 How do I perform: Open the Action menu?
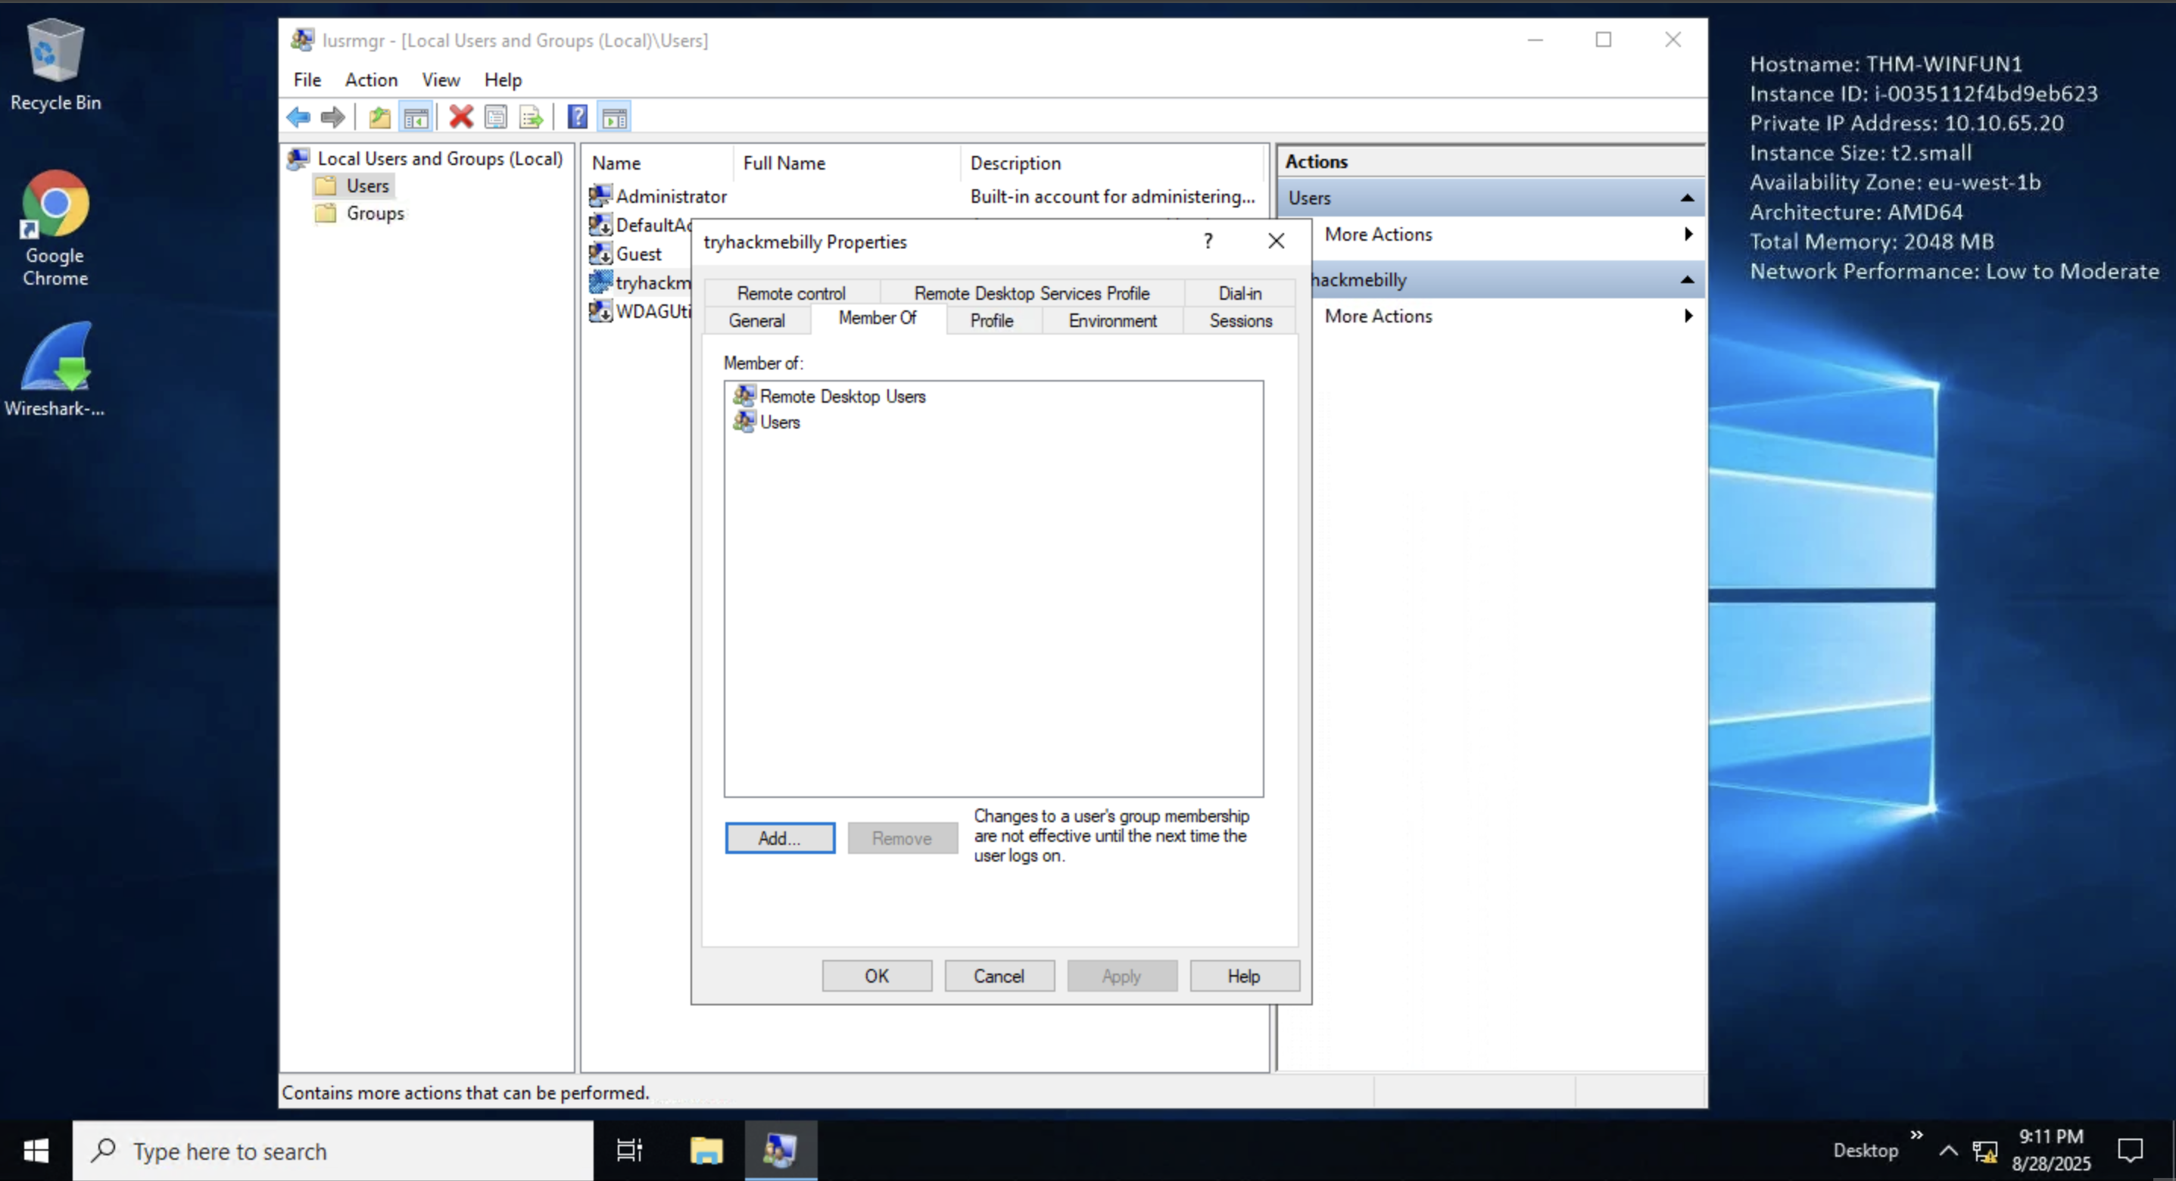371,80
